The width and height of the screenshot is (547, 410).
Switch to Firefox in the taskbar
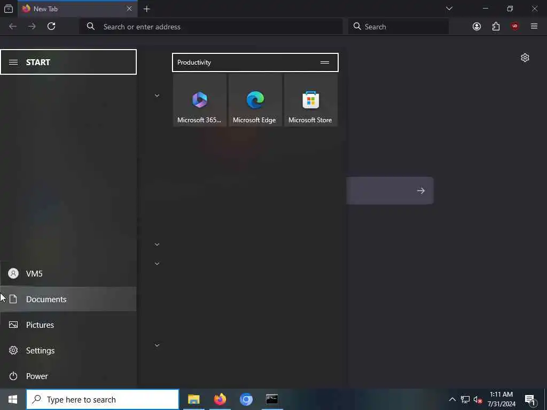pyautogui.click(x=220, y=399)
